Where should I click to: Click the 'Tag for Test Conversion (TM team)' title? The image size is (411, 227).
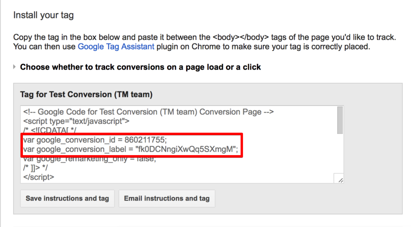tap(86, 94)
